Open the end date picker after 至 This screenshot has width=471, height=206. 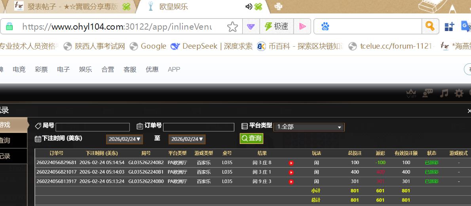(187, 139)
